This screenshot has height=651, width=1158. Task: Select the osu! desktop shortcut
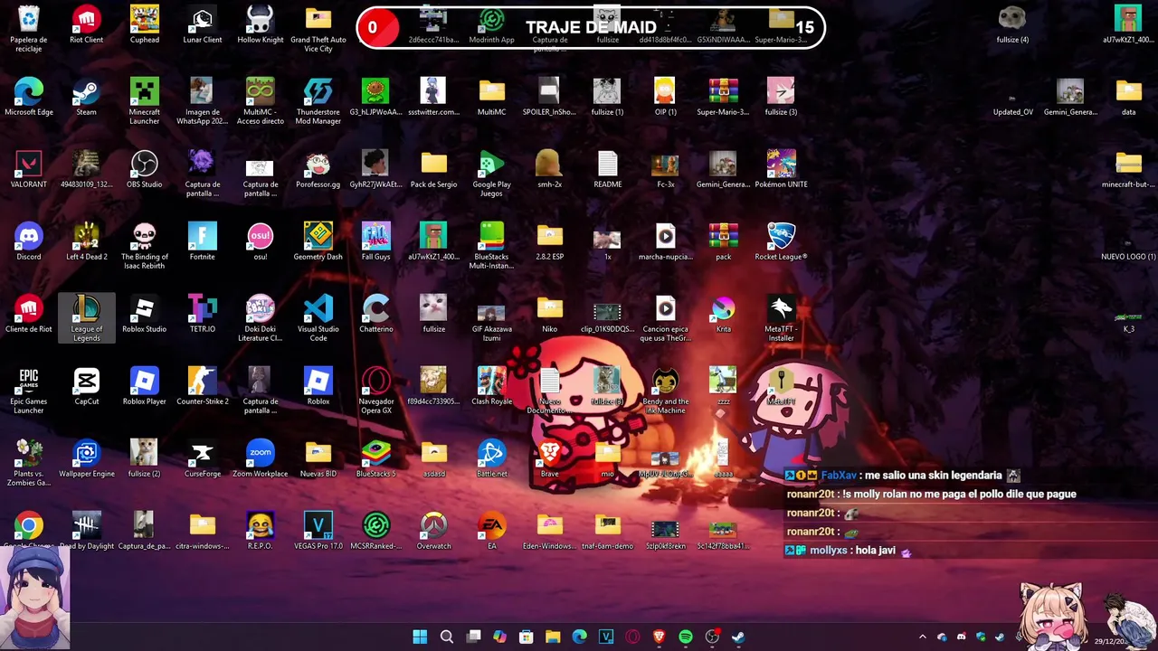pos(261,241)
